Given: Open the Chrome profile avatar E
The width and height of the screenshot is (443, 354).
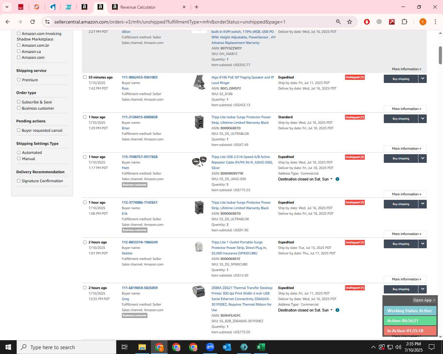Looking at the screenshot, I should (423, 22).
